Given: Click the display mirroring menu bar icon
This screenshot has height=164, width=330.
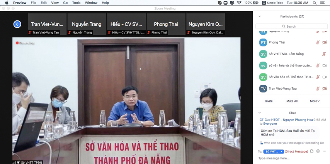Looking at the screenshot, I should tap(232, 3).
